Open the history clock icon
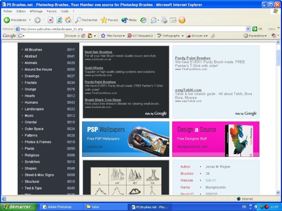The height and width of the screenshot is (211, 282). pos(143,20)
